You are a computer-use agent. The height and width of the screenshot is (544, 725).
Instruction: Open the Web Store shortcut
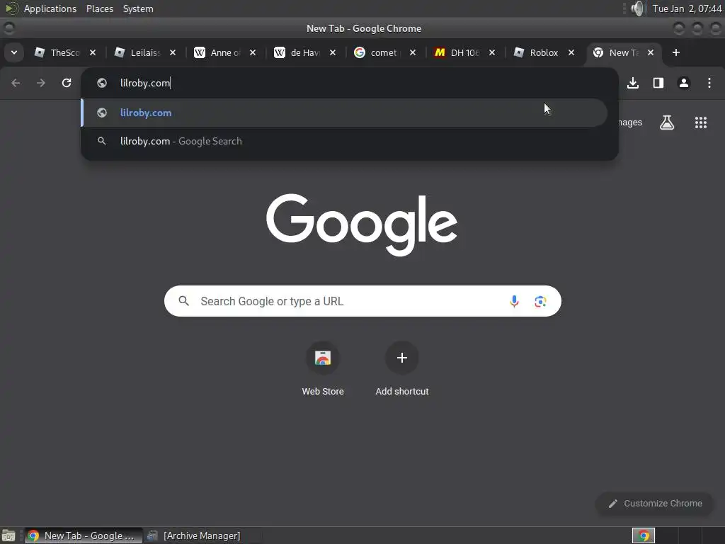pos(323,368)
